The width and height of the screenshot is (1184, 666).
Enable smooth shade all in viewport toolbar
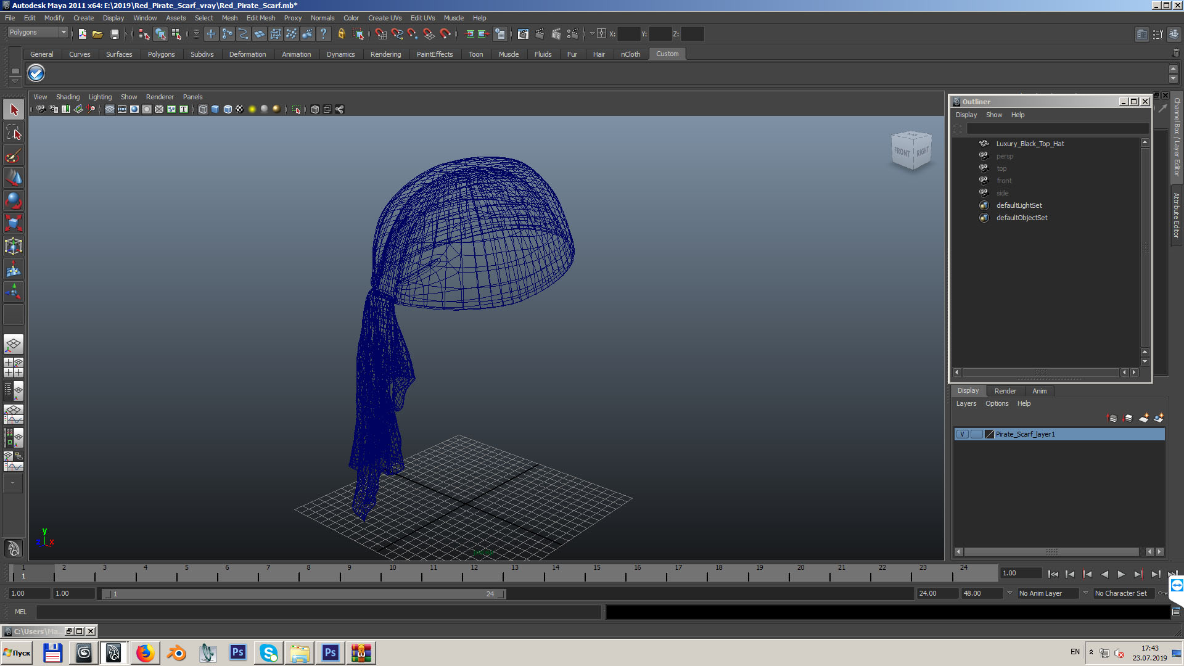[x=215, y=109]
